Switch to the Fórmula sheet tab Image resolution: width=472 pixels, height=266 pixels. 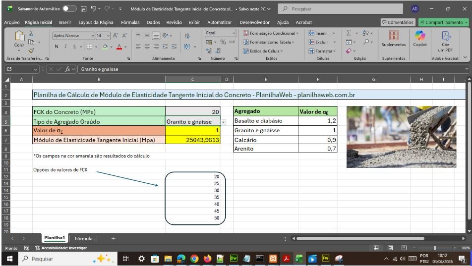pos(83,238)
